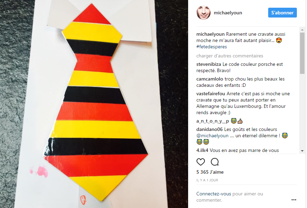
Task: Click the scrollbar down arrow
Action: [x=302, y=151]
